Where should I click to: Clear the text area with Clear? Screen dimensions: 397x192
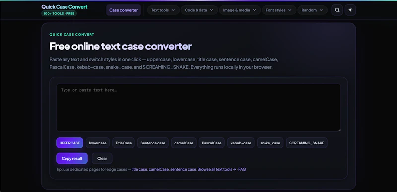tap(102, 159)
